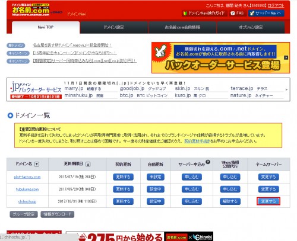Open the 期間限定 server campaign news link
The height and width of the screenshot is (241, 297).
point(85,61)
